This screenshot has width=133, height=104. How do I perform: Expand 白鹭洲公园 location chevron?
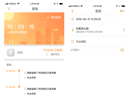coord(124,30)
